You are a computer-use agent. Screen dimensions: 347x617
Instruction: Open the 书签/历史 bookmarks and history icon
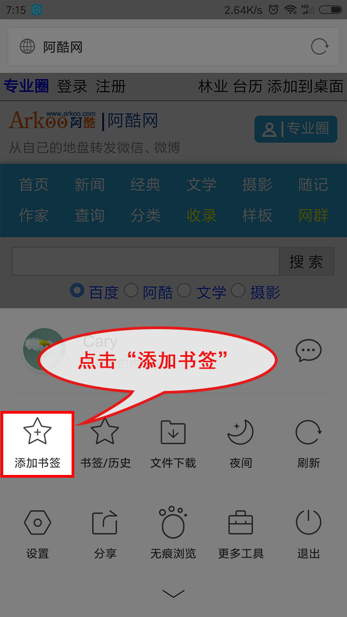tap(105, 431)
